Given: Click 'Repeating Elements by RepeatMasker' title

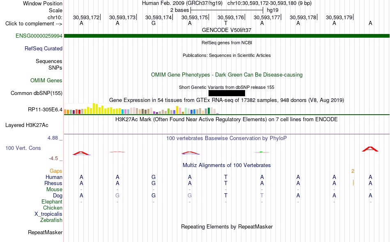Looking at the screenshot, I should [227, 226].
